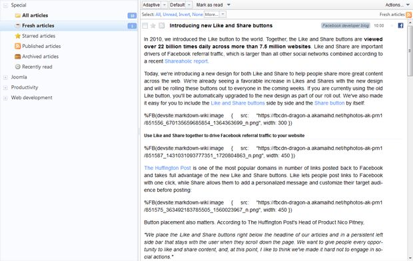Click the Mark as read button
The image size is (413, 261).
(209, 5)
